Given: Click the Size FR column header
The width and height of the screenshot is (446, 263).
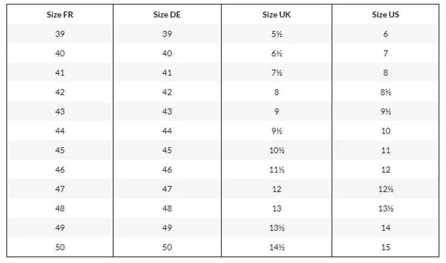Looking at the screenshot, I should 60,15.
